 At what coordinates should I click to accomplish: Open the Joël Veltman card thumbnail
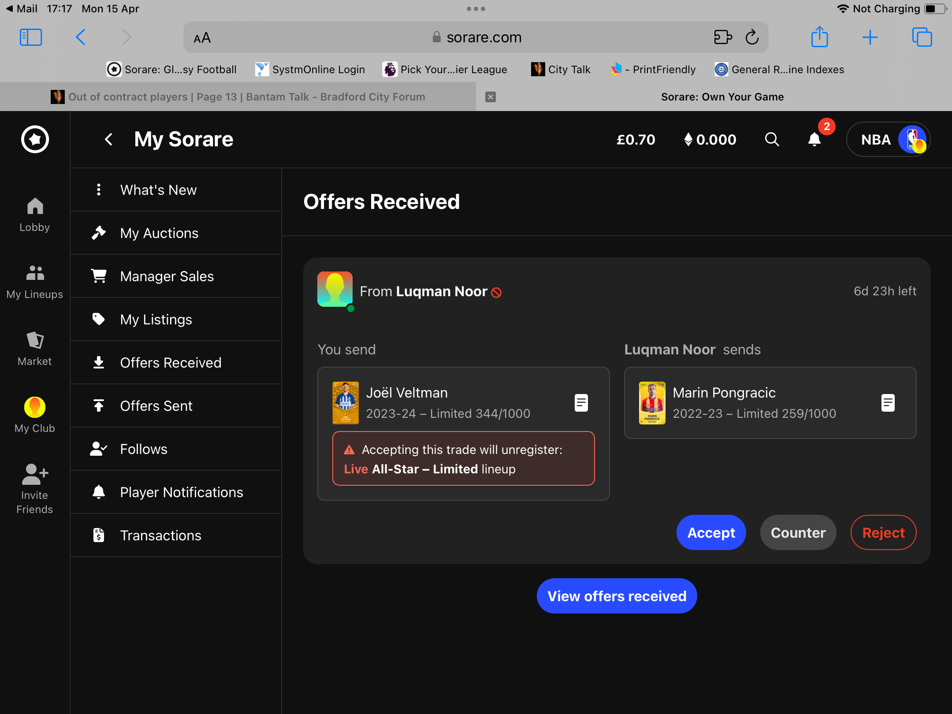(345, 403)
